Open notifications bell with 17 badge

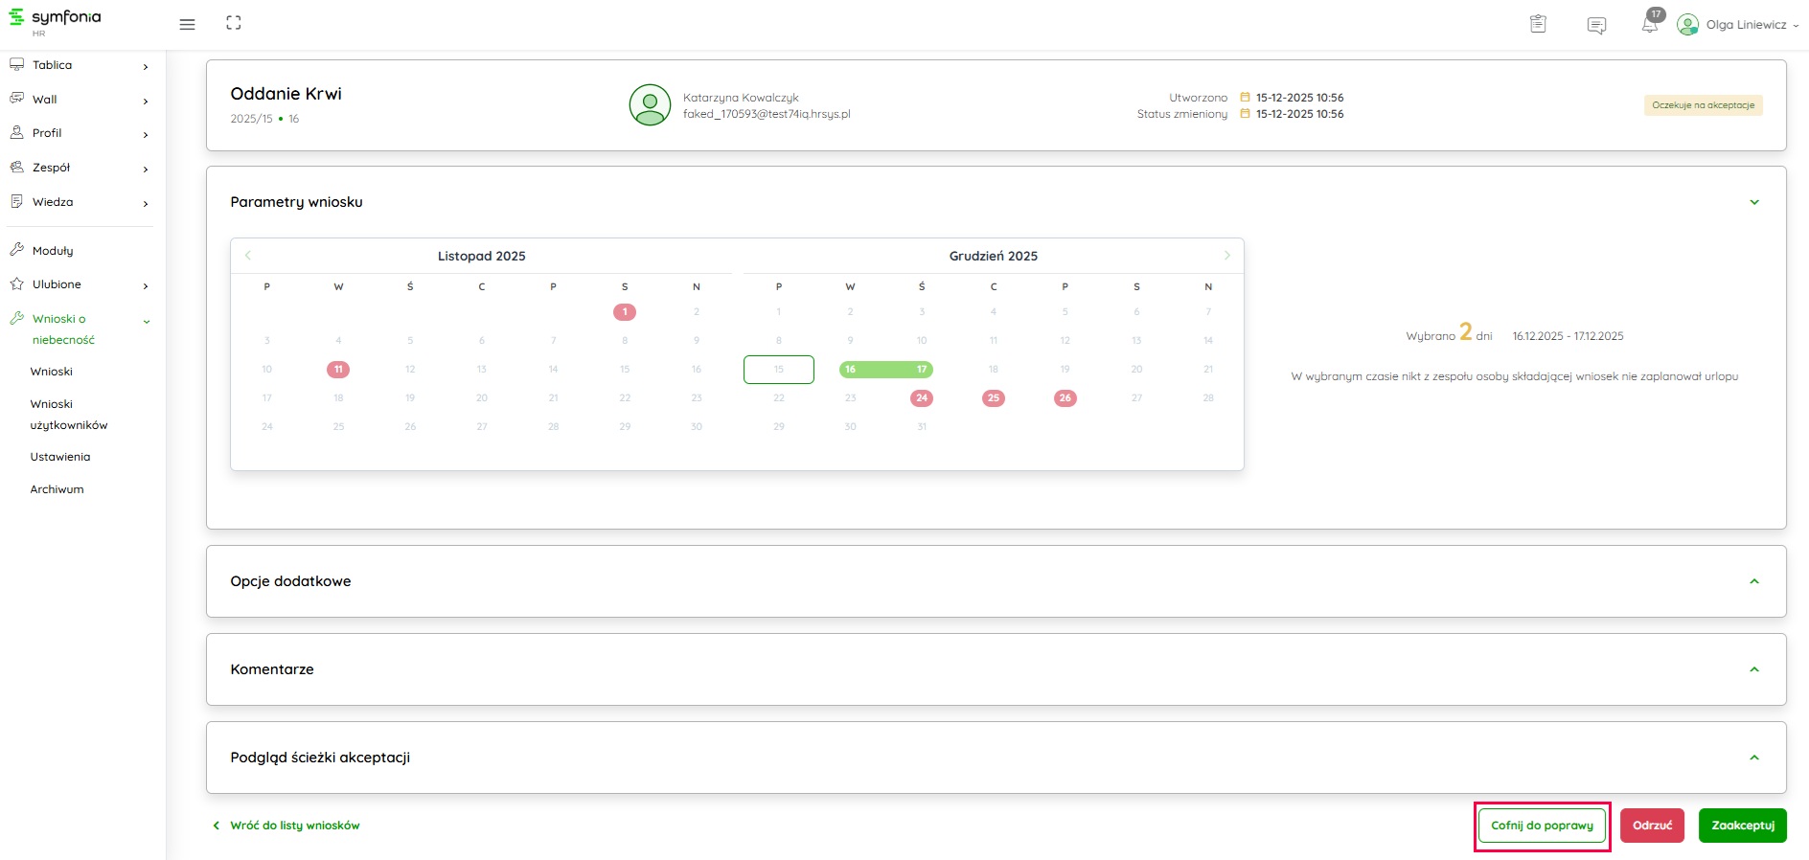pyautogui.click(x=1650, y=24)
